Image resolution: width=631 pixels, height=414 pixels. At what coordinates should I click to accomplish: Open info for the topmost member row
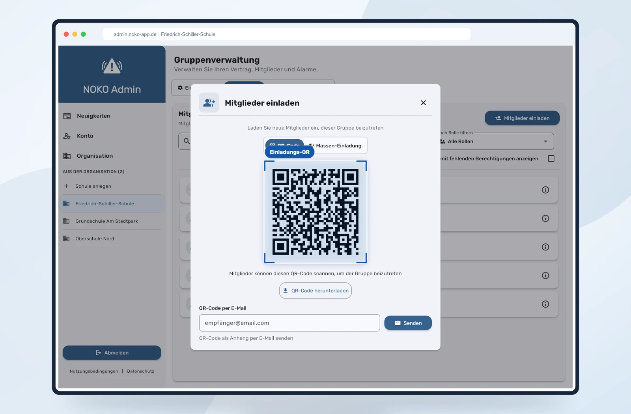coord(545,190)
